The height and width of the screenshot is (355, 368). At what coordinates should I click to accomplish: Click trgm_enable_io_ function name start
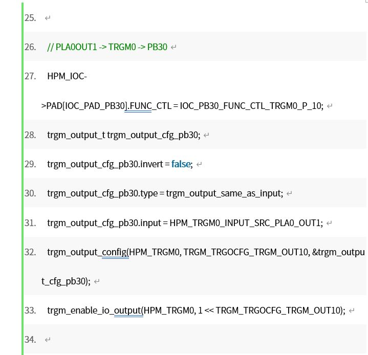[x=80, y=310]
